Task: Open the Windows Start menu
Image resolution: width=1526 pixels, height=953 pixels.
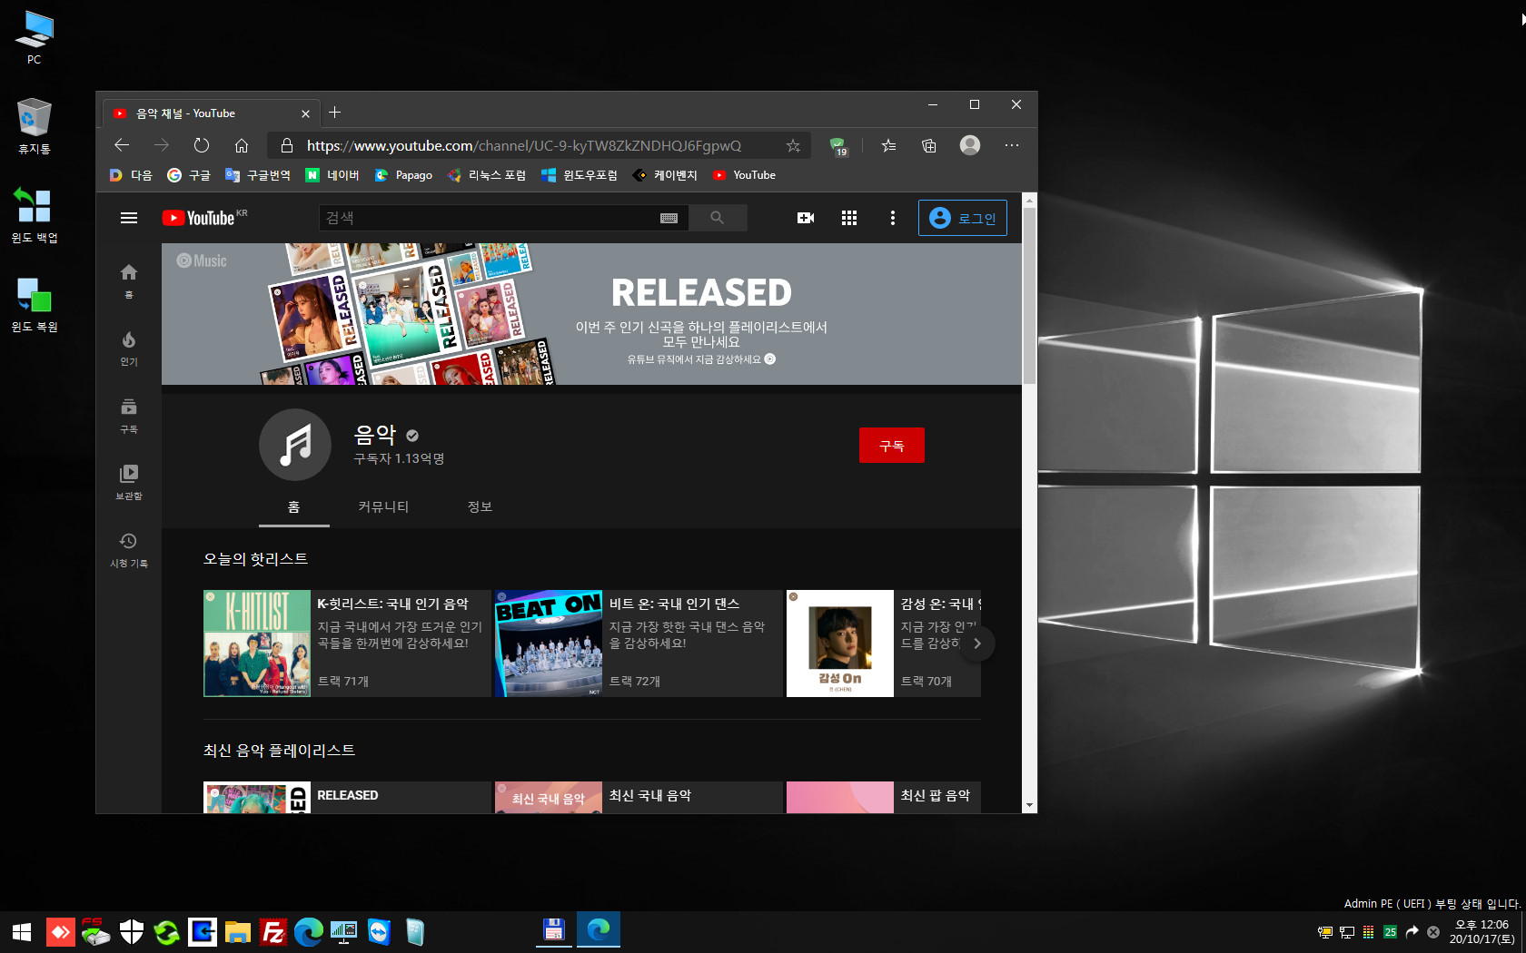Action: pos(22,932)
